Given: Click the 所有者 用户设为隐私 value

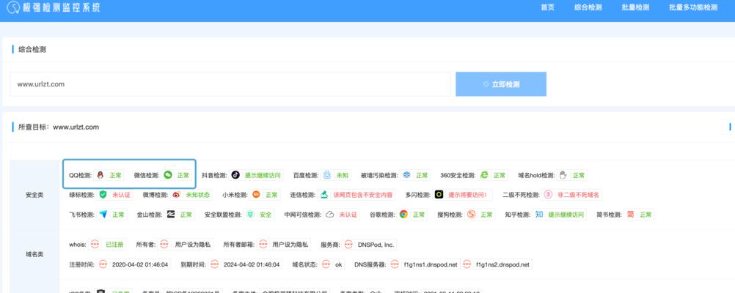Looking at the screenshot, I should tap(193, 245).
